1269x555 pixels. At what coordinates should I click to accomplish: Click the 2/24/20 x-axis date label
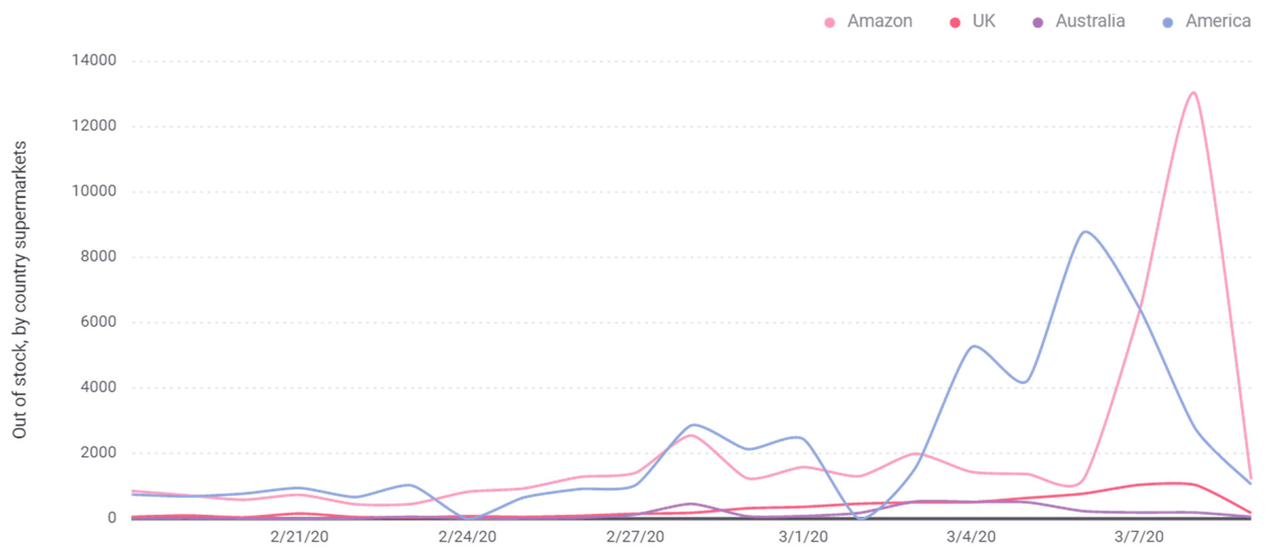(x=467, y=536)
